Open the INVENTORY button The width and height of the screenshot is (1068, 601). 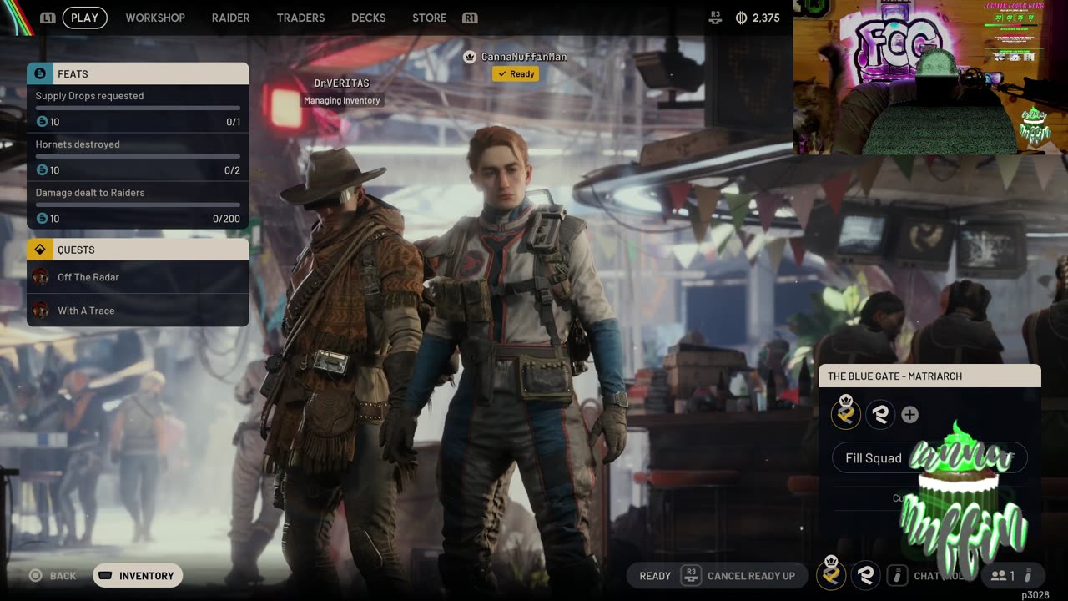138,576
